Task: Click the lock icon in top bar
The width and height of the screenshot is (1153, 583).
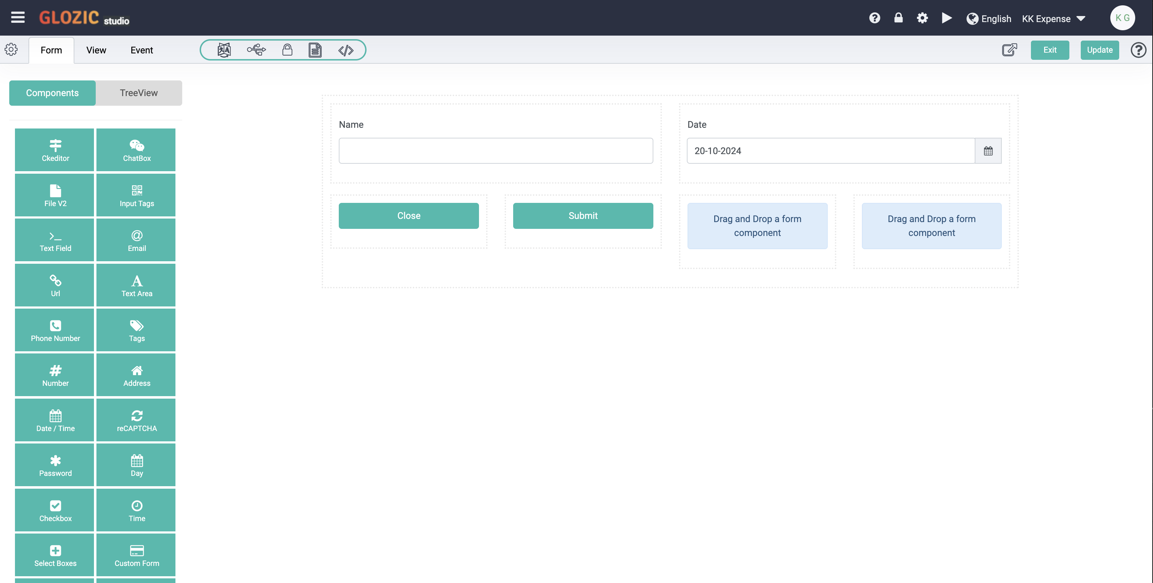Action: pos(898,17)
